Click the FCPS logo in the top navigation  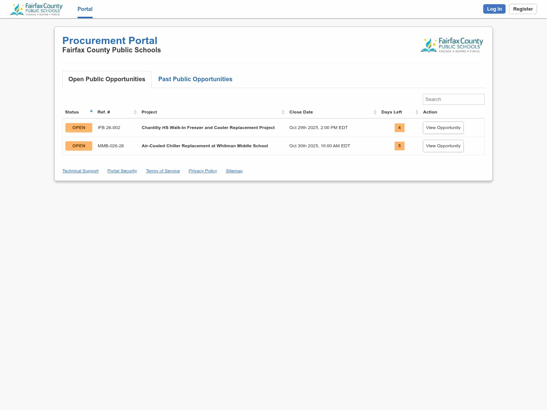[x=36, y=9]
